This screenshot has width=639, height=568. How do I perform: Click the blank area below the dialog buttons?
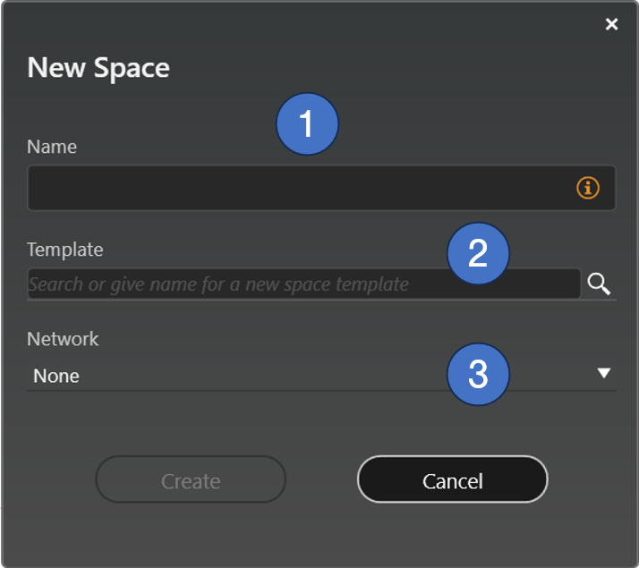(x=319, y=535)
